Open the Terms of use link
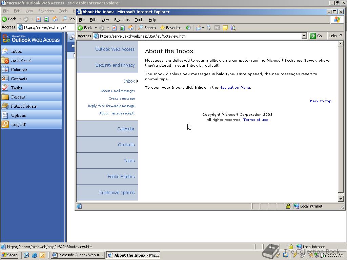This screenshot has width=347, height=260. click(256, 120)
